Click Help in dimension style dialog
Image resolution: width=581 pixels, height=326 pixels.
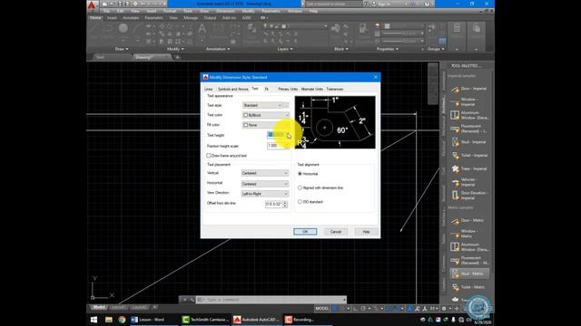click(x=366, y=232)
